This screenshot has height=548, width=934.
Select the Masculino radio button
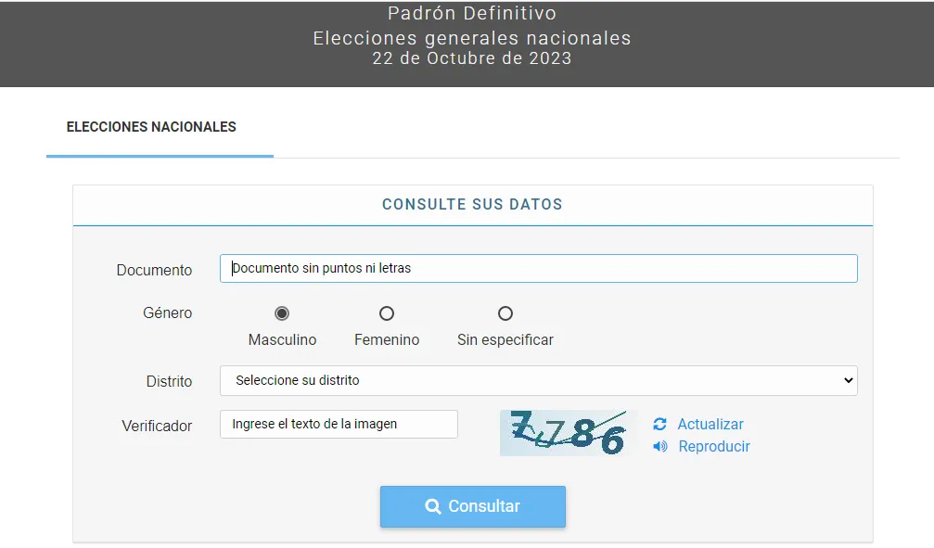pyautogui.click(x=282, y=313)
